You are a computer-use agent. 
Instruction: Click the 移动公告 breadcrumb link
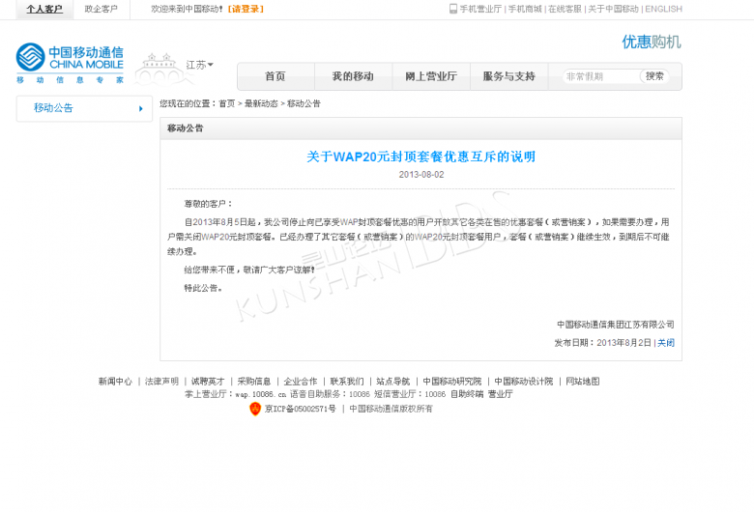click(304, 103)
